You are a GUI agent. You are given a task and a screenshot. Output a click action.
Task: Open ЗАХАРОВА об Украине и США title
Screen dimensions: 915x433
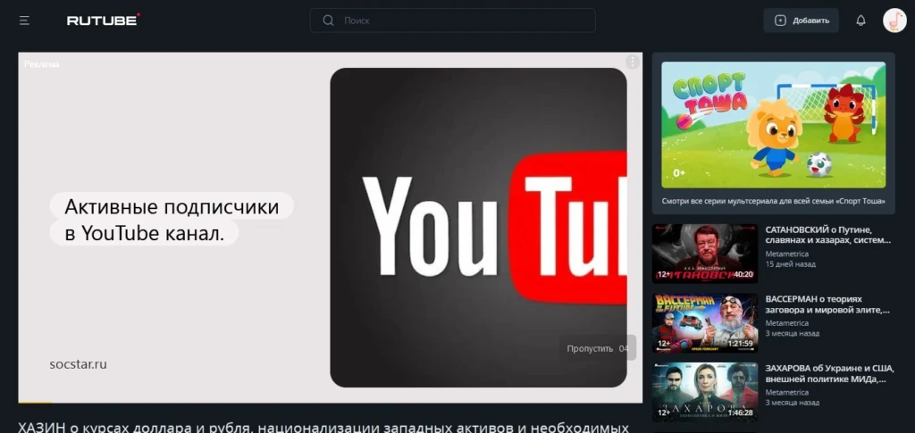point(828,373)
